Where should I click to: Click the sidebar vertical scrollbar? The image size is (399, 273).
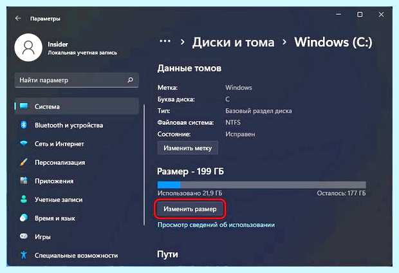(144, 164)
